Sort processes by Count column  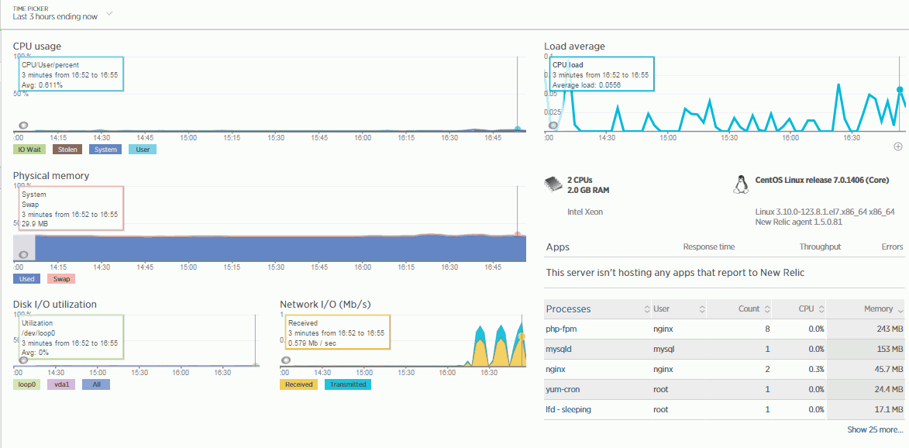pyautogui.click(x=739, y=309)
